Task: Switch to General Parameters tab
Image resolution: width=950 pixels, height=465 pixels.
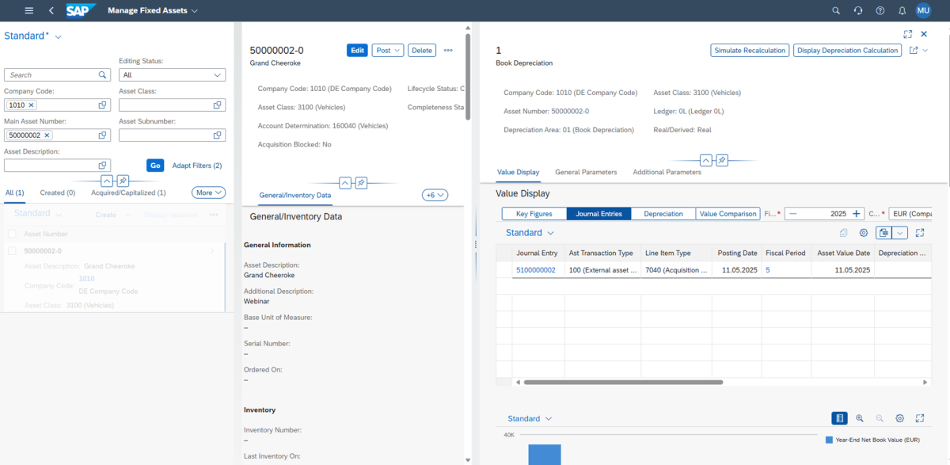Action: coord(586,172)
